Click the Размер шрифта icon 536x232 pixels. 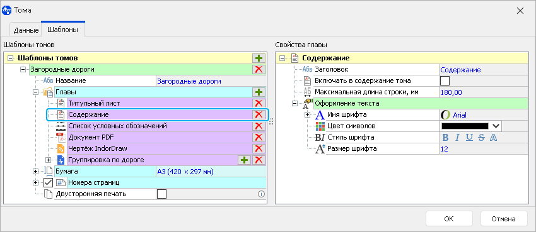pos(320,148)
